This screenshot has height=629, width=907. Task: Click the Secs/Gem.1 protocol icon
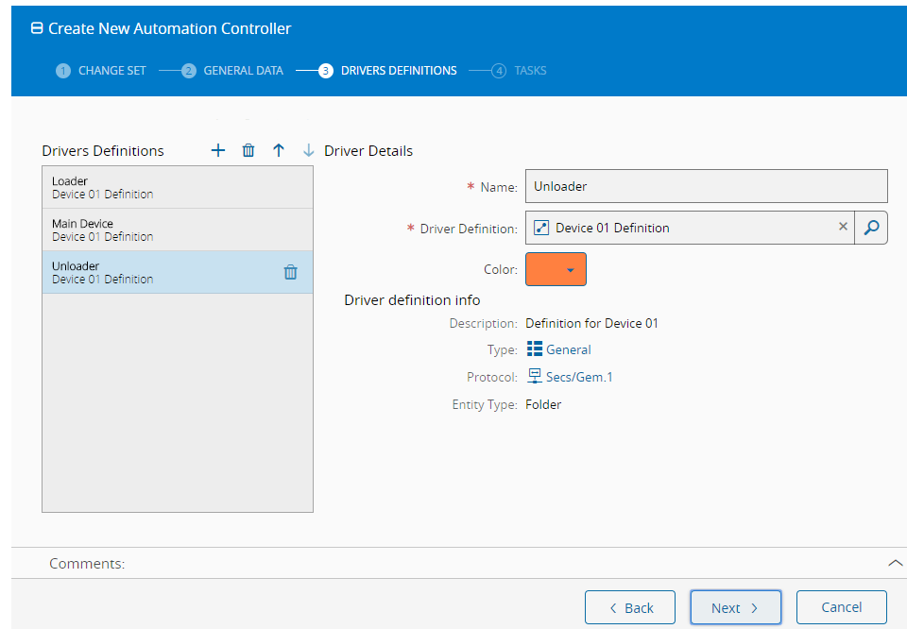tap(535, 377)
